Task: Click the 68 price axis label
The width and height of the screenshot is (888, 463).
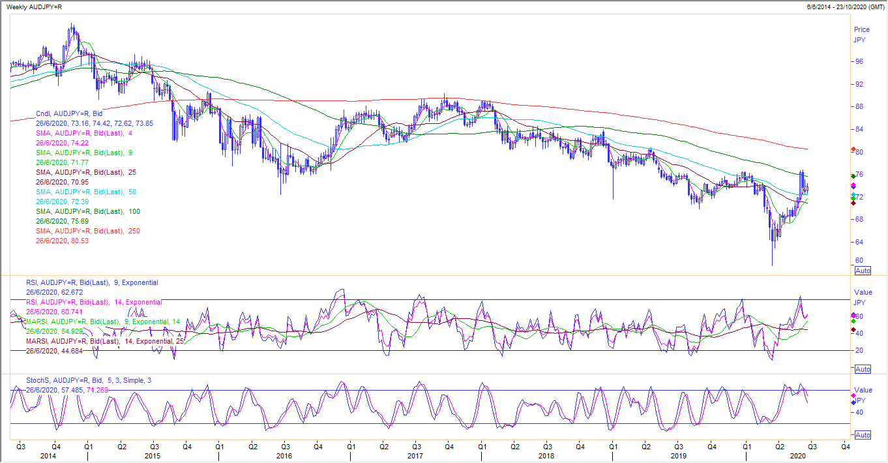Action: click(x=859, y=220)
